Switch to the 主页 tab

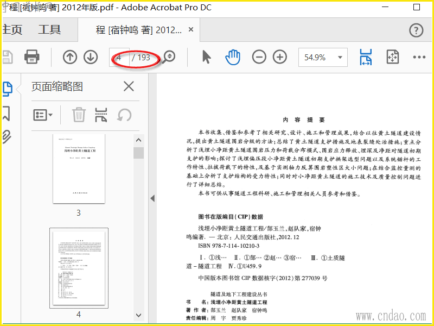point(12,30)
